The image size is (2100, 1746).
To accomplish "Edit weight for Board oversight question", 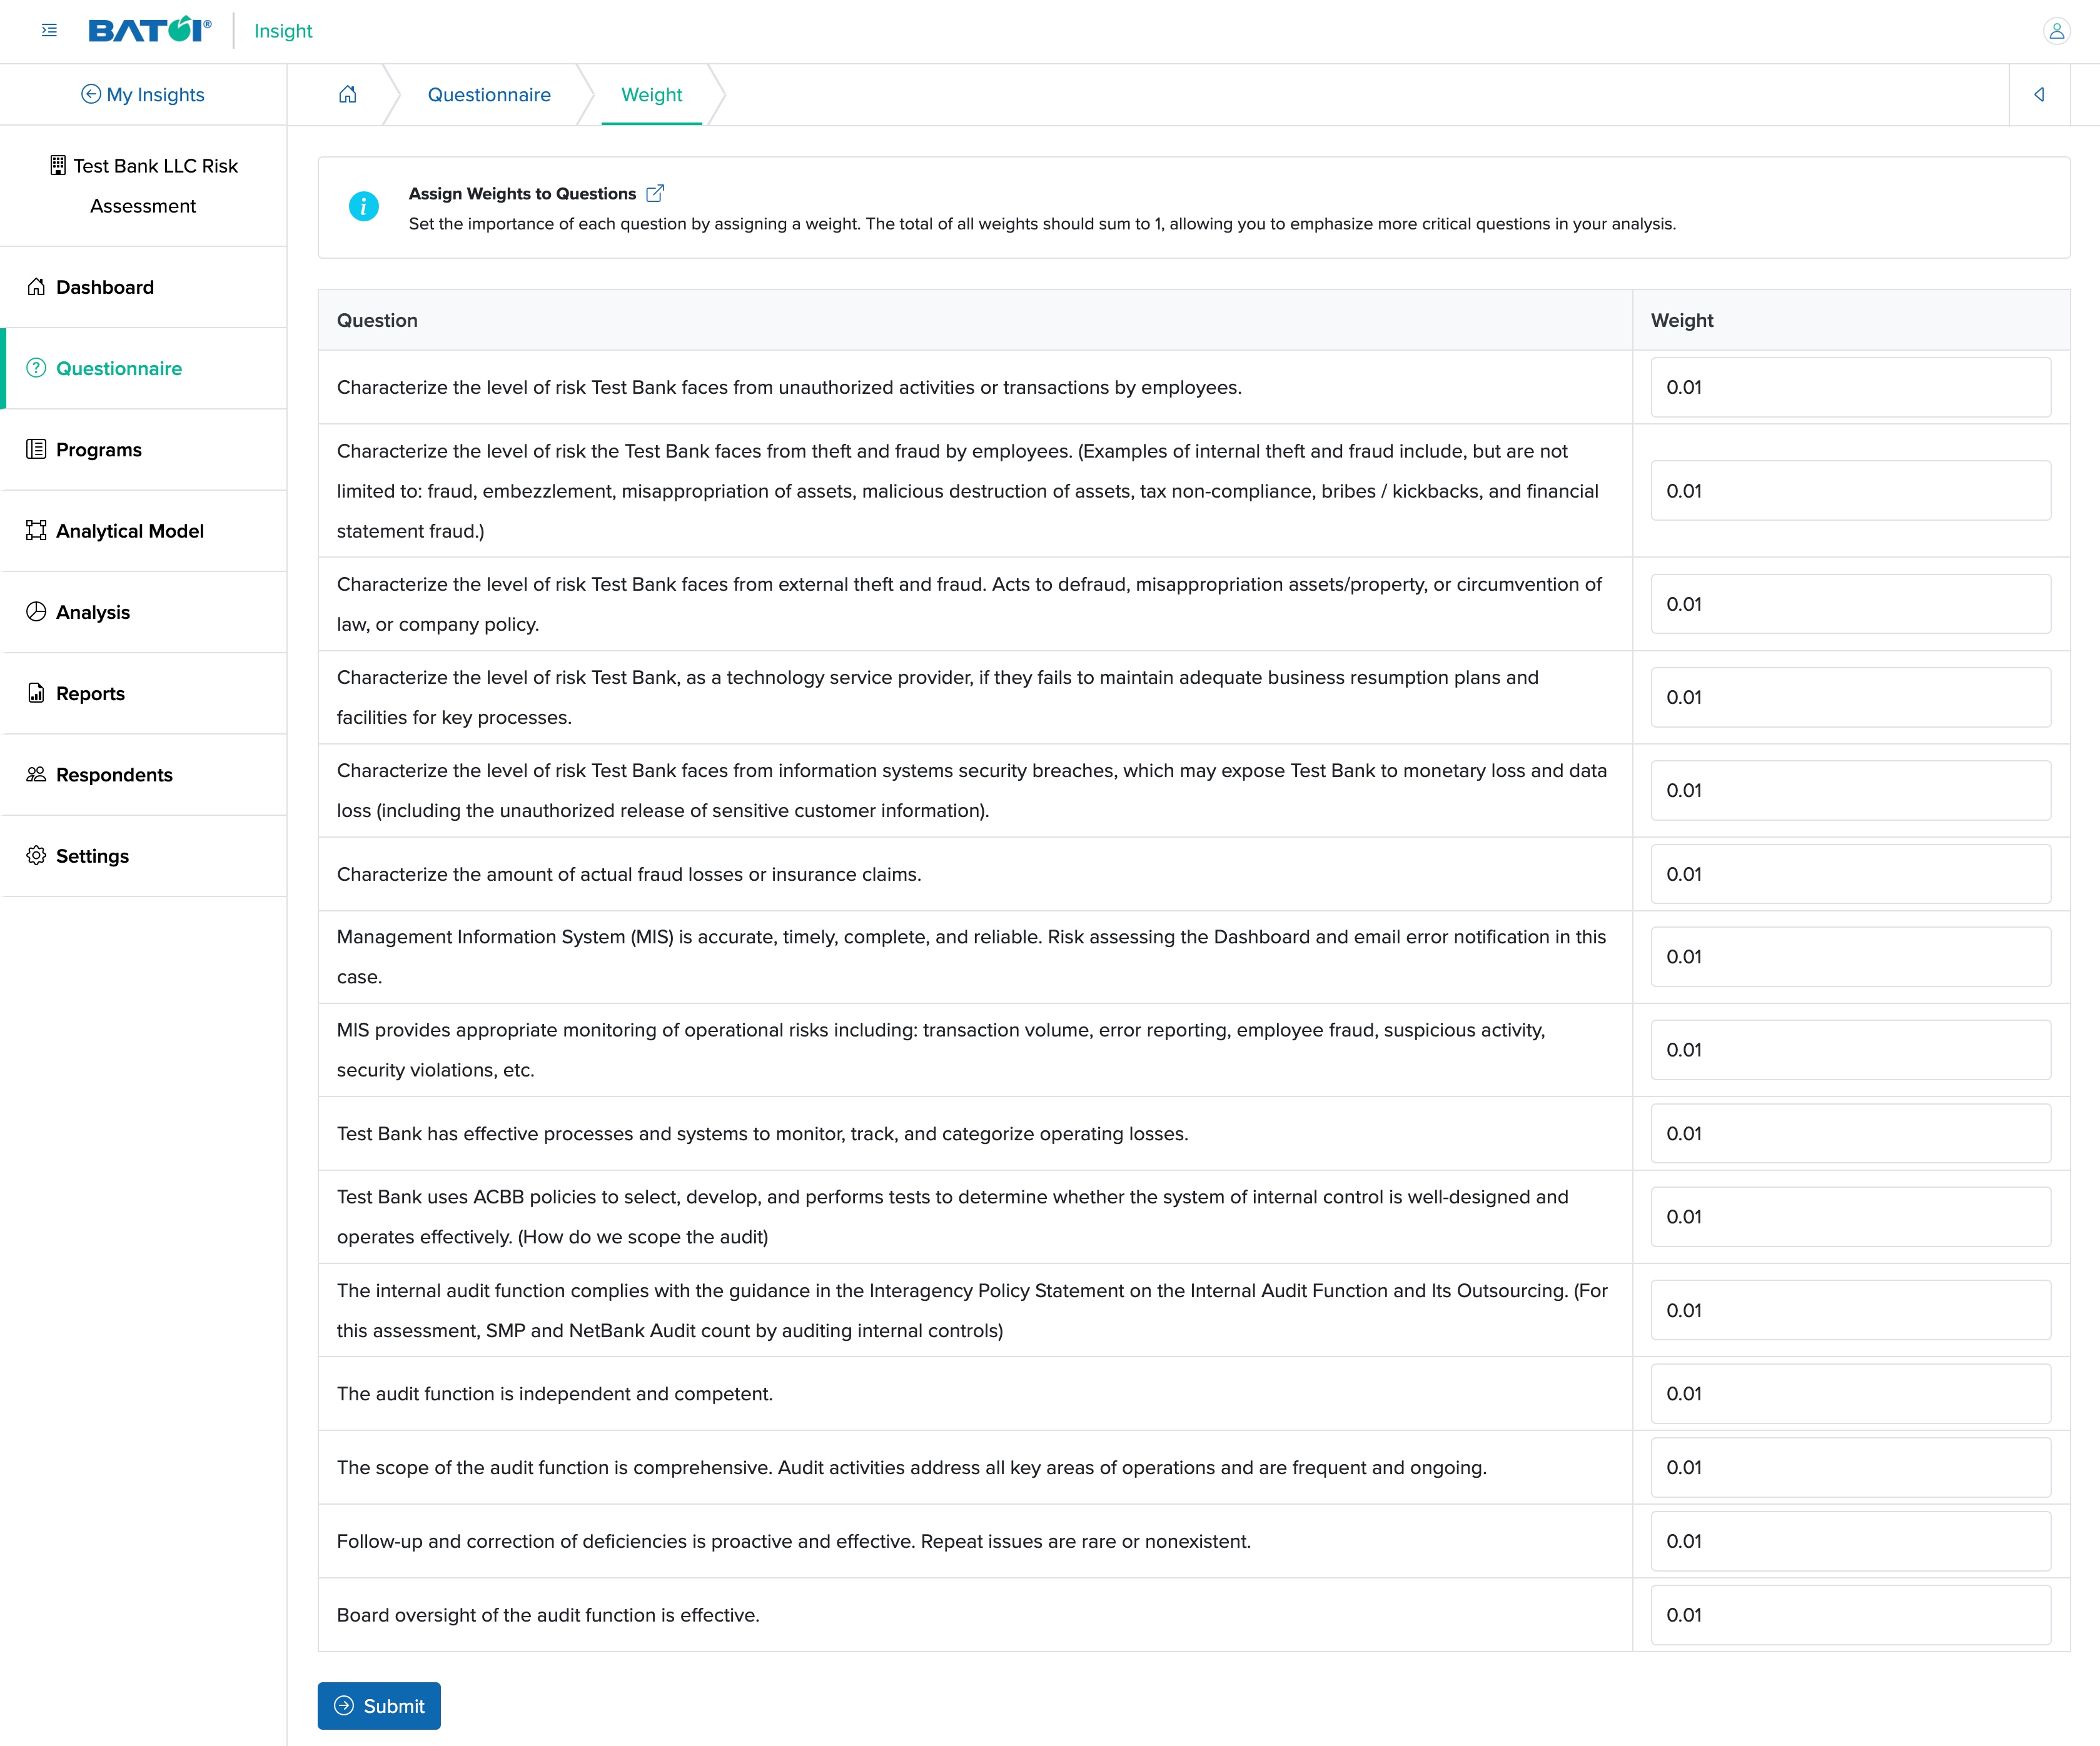I will pos(1851,1615).
